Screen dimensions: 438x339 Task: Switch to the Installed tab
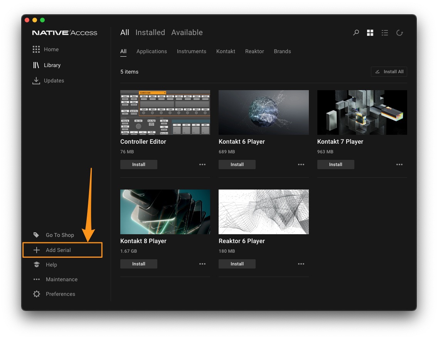coord(150,32)
